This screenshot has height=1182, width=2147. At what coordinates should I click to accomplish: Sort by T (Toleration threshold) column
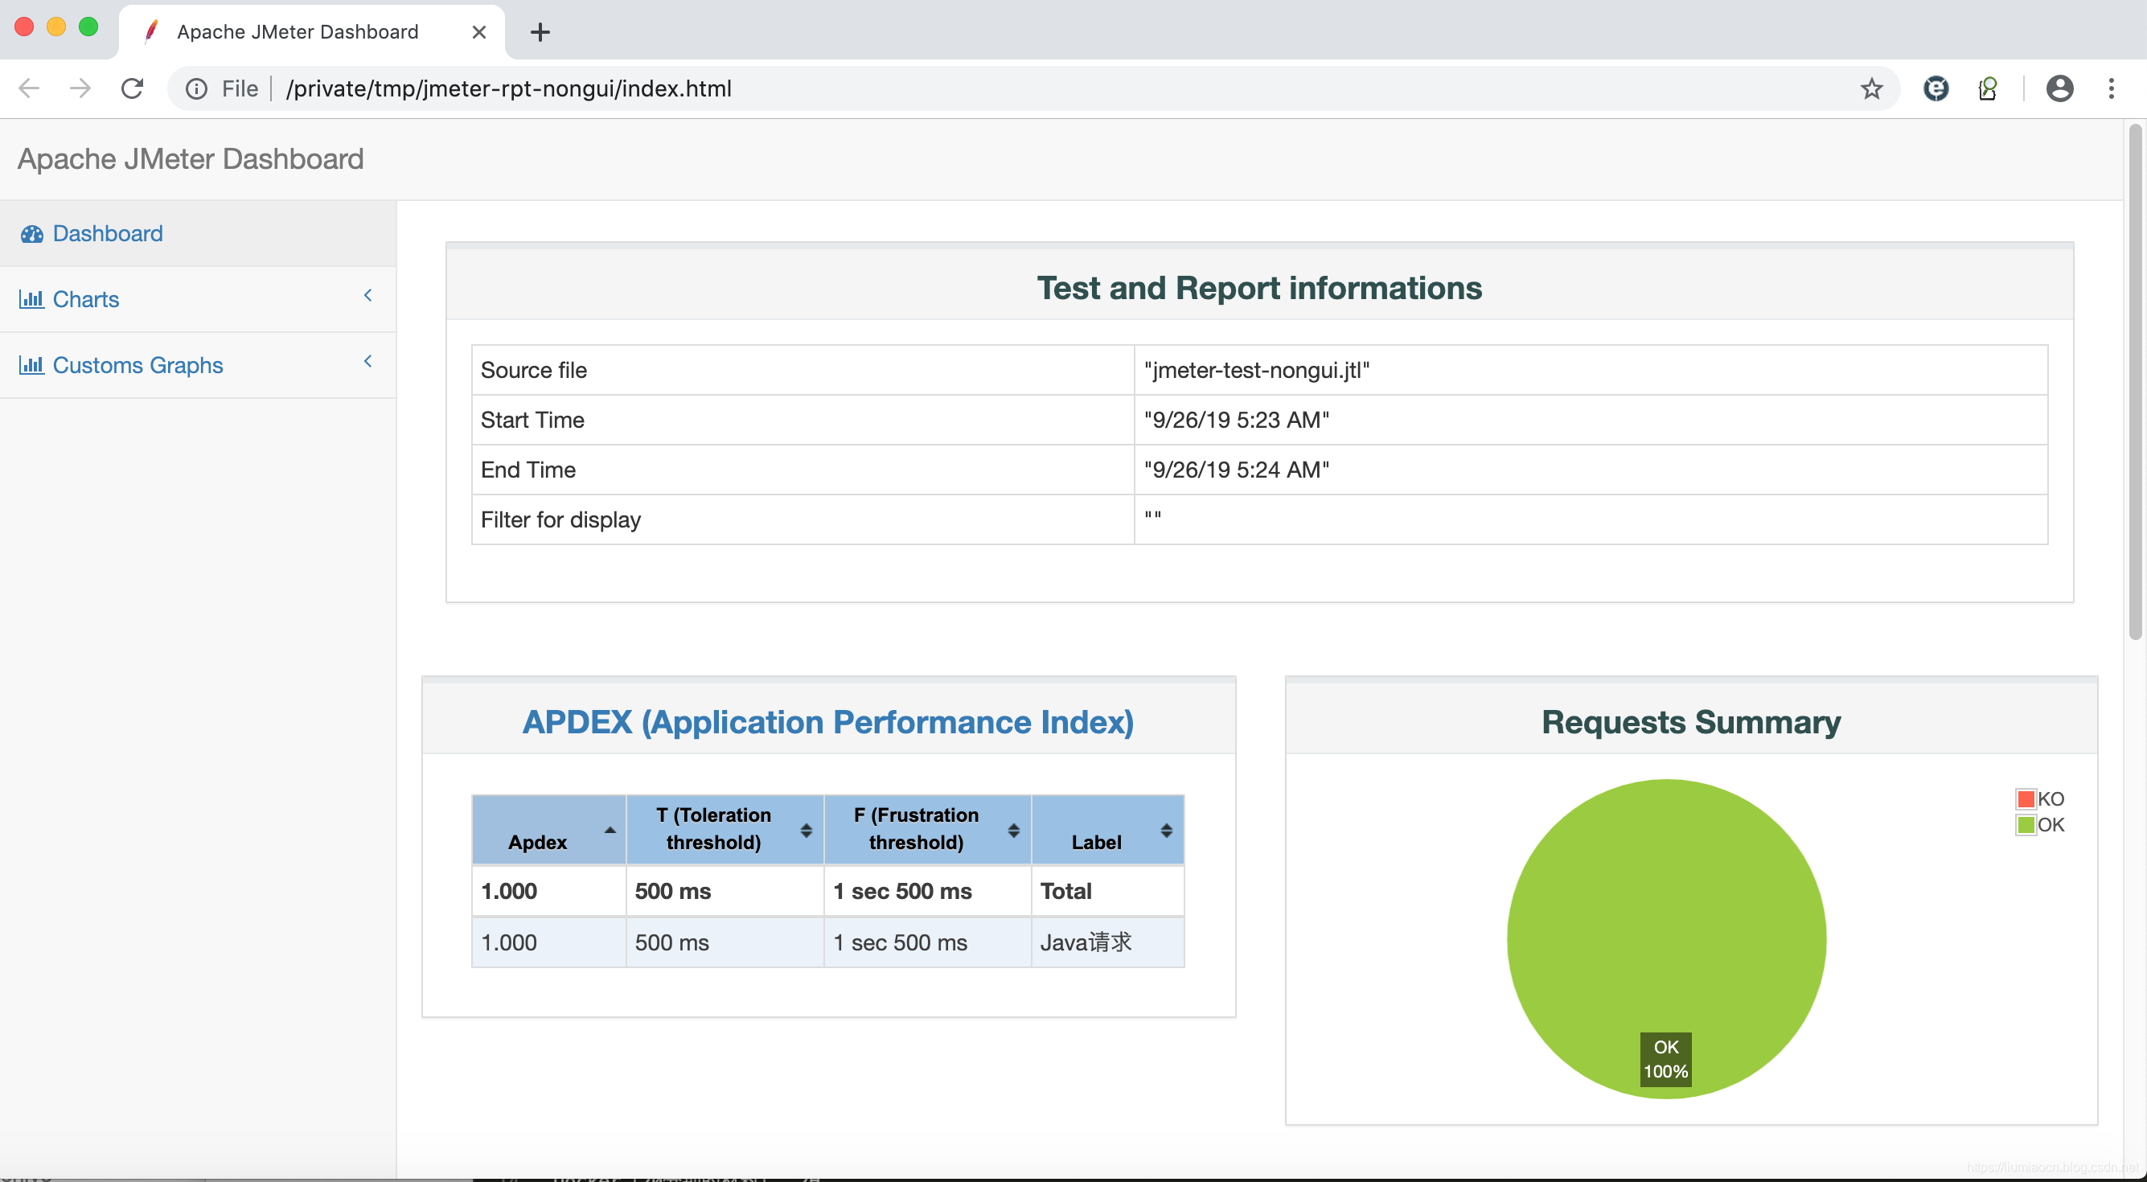(725, 831)
